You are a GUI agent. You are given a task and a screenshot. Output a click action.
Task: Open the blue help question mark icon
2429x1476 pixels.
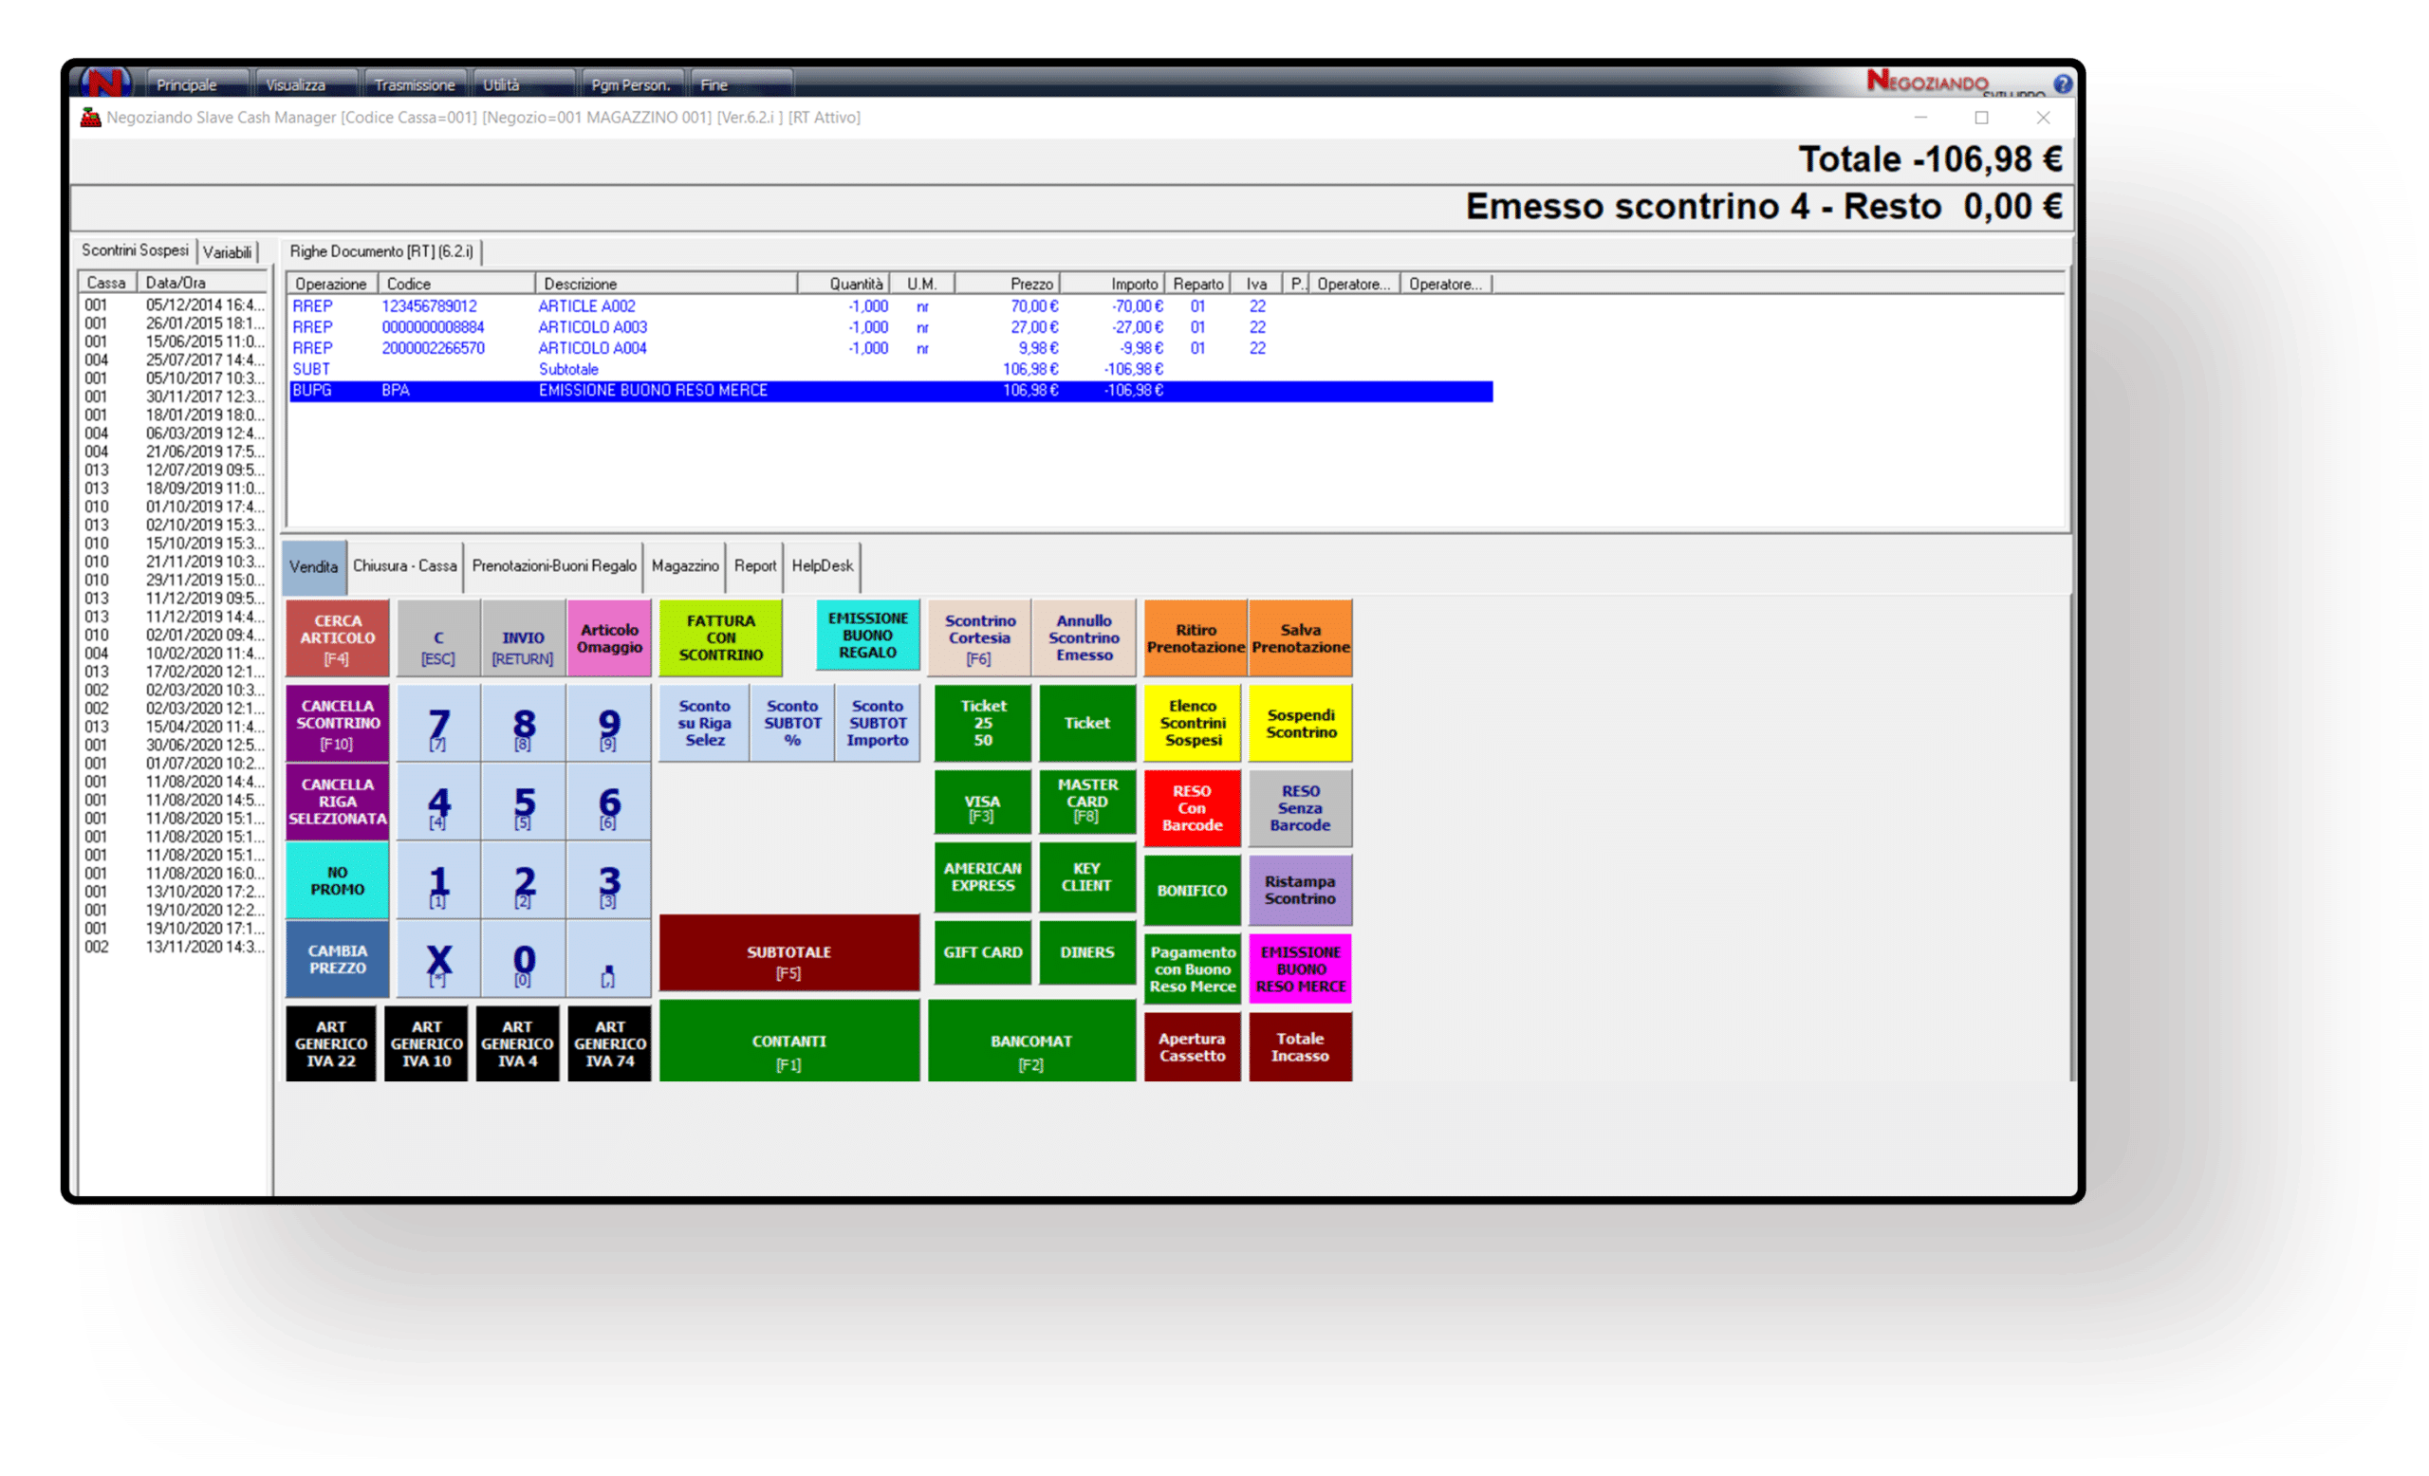coord(2061,83)
